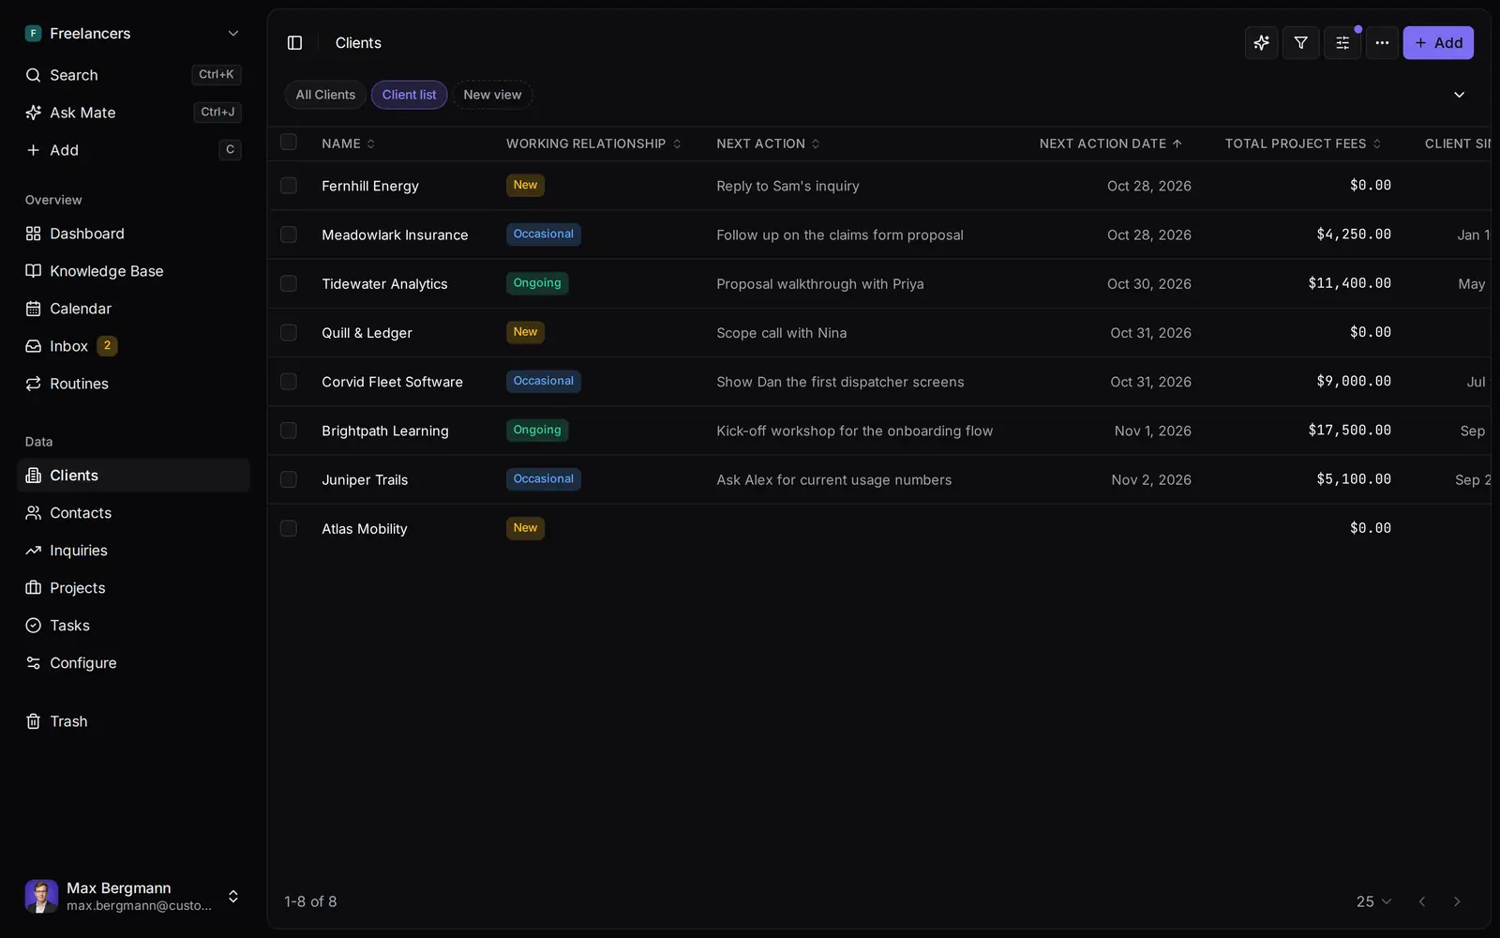The width and height of the screenshot is (1500, 938).
Task: Launch Ask Mate assistant
Action: (x=133, y=113)
